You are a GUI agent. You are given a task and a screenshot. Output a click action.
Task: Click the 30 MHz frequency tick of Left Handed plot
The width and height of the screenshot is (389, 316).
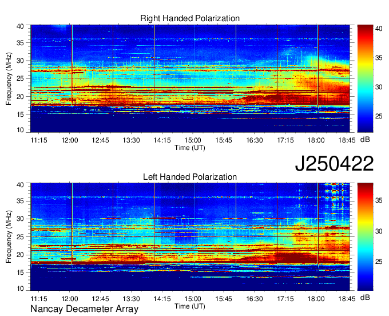(20, 219)
